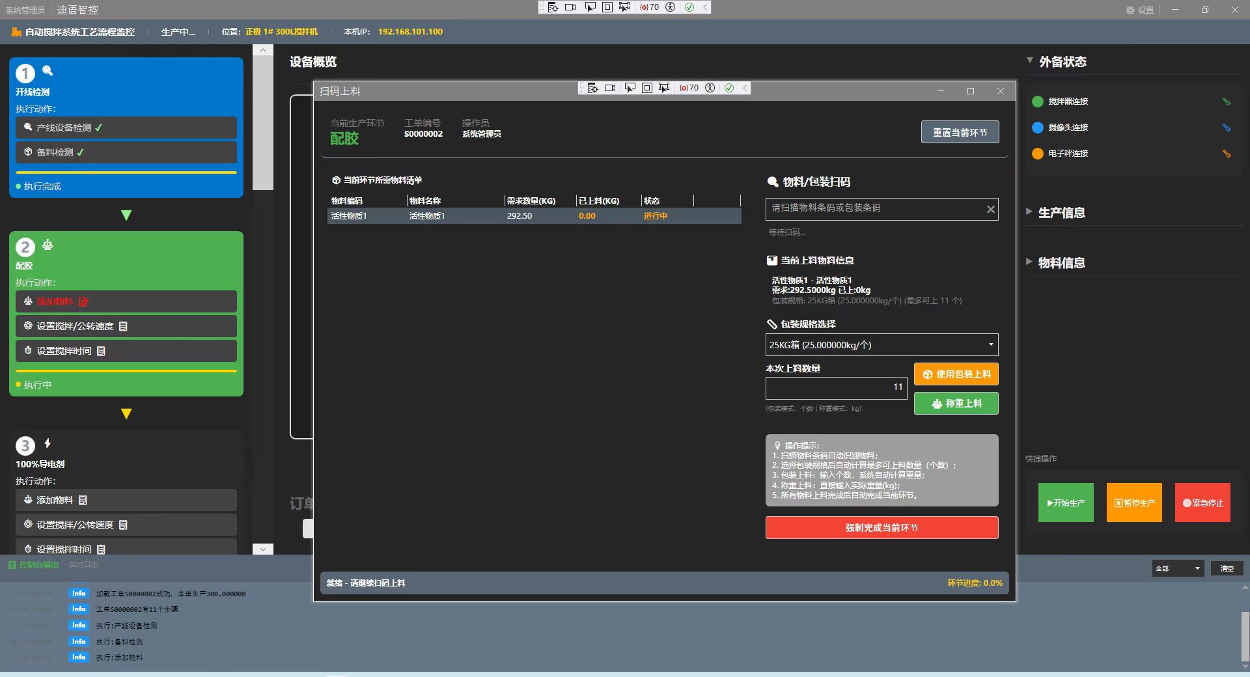Activate select element tool in 扫码上料 dialog toolbar
1250x677 pixels.
click(x=630, y=88)
